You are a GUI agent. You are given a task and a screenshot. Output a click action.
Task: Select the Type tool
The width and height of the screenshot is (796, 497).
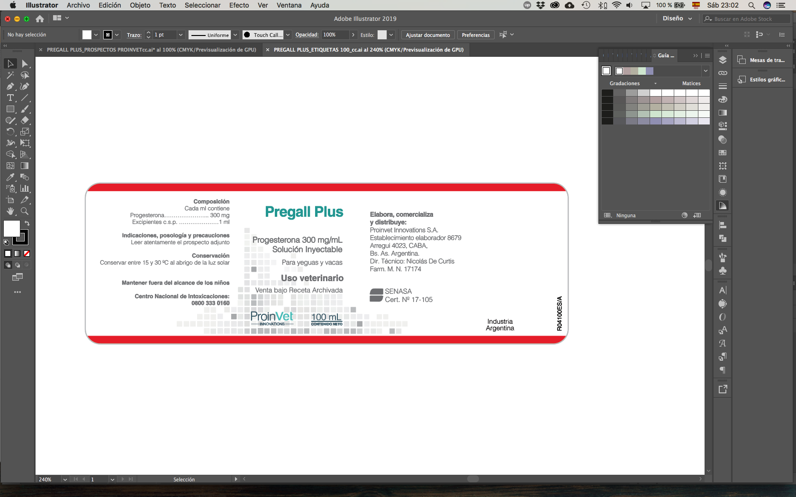[x=10, y=98]
